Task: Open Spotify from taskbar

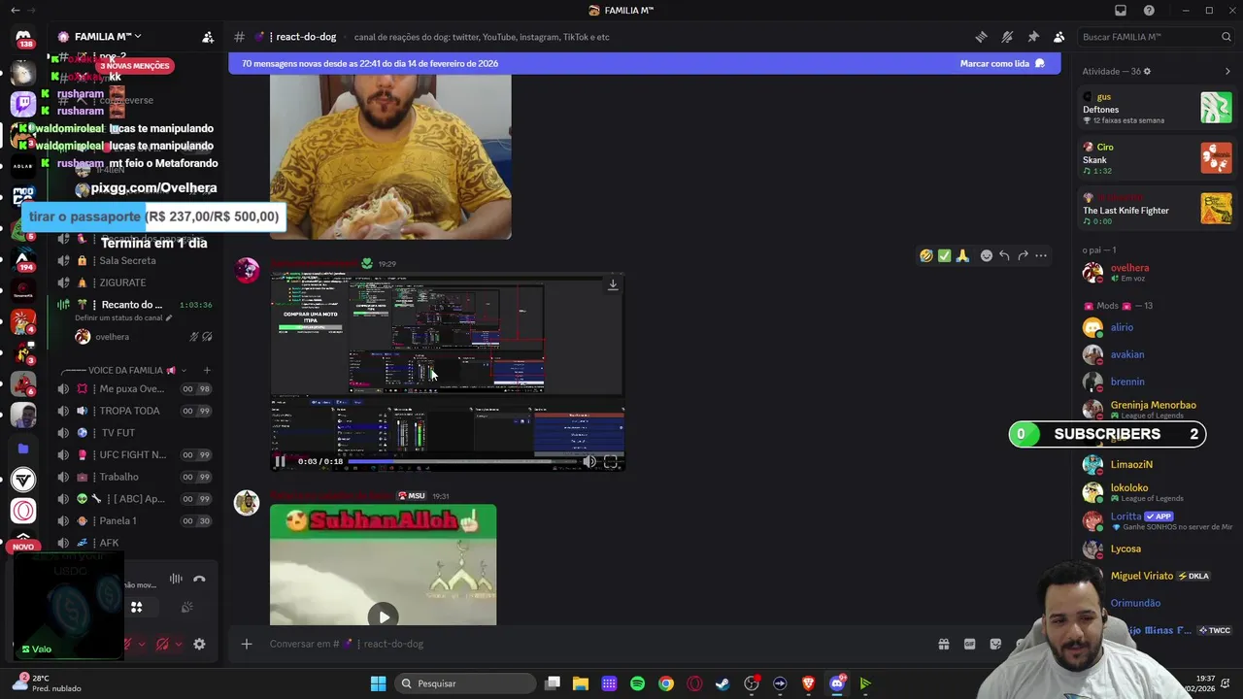Action: (637, 683)
